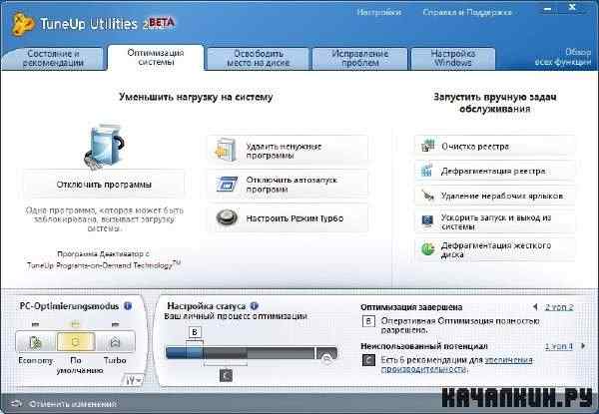Click the Ускорить запуск и выход icon
This screenshot has width=599, height=414.
pyautogui.click(x=427, y=220)
